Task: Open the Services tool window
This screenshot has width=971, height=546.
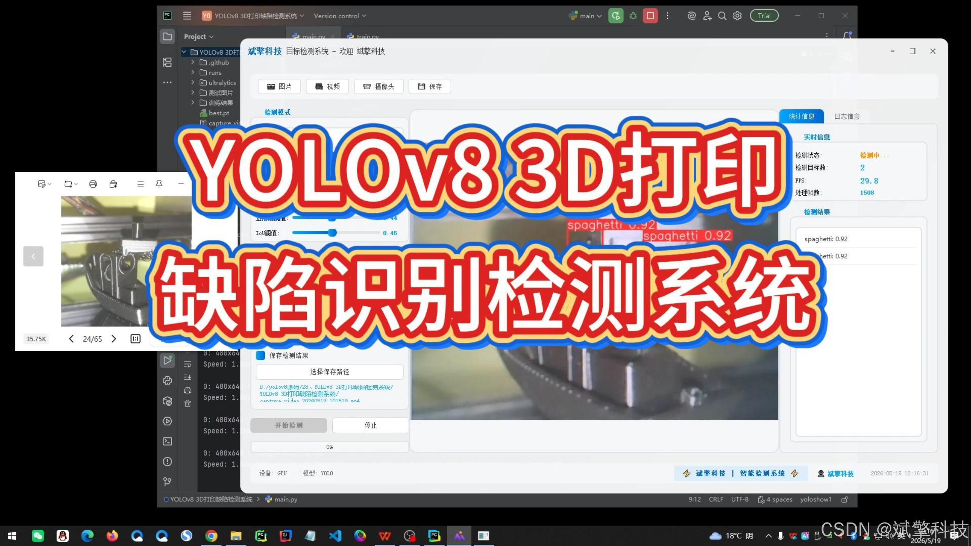Action: (x=167, y=421)
